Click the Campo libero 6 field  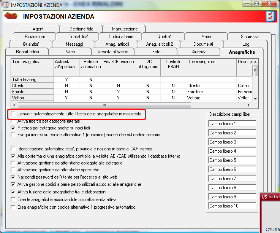(x=232, y=169)
